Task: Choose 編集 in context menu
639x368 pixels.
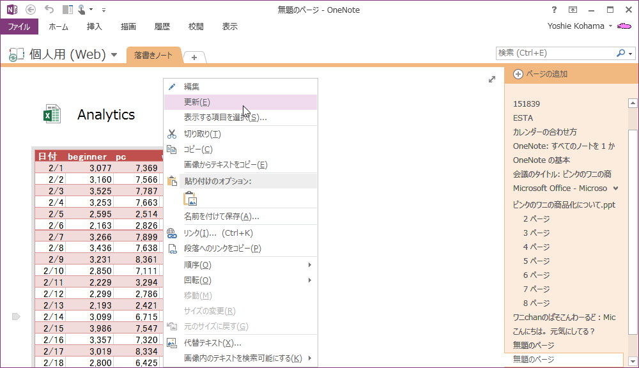Action: pos(240,86)
